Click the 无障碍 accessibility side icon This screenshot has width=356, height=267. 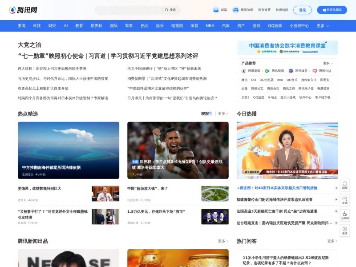point(344,215)
